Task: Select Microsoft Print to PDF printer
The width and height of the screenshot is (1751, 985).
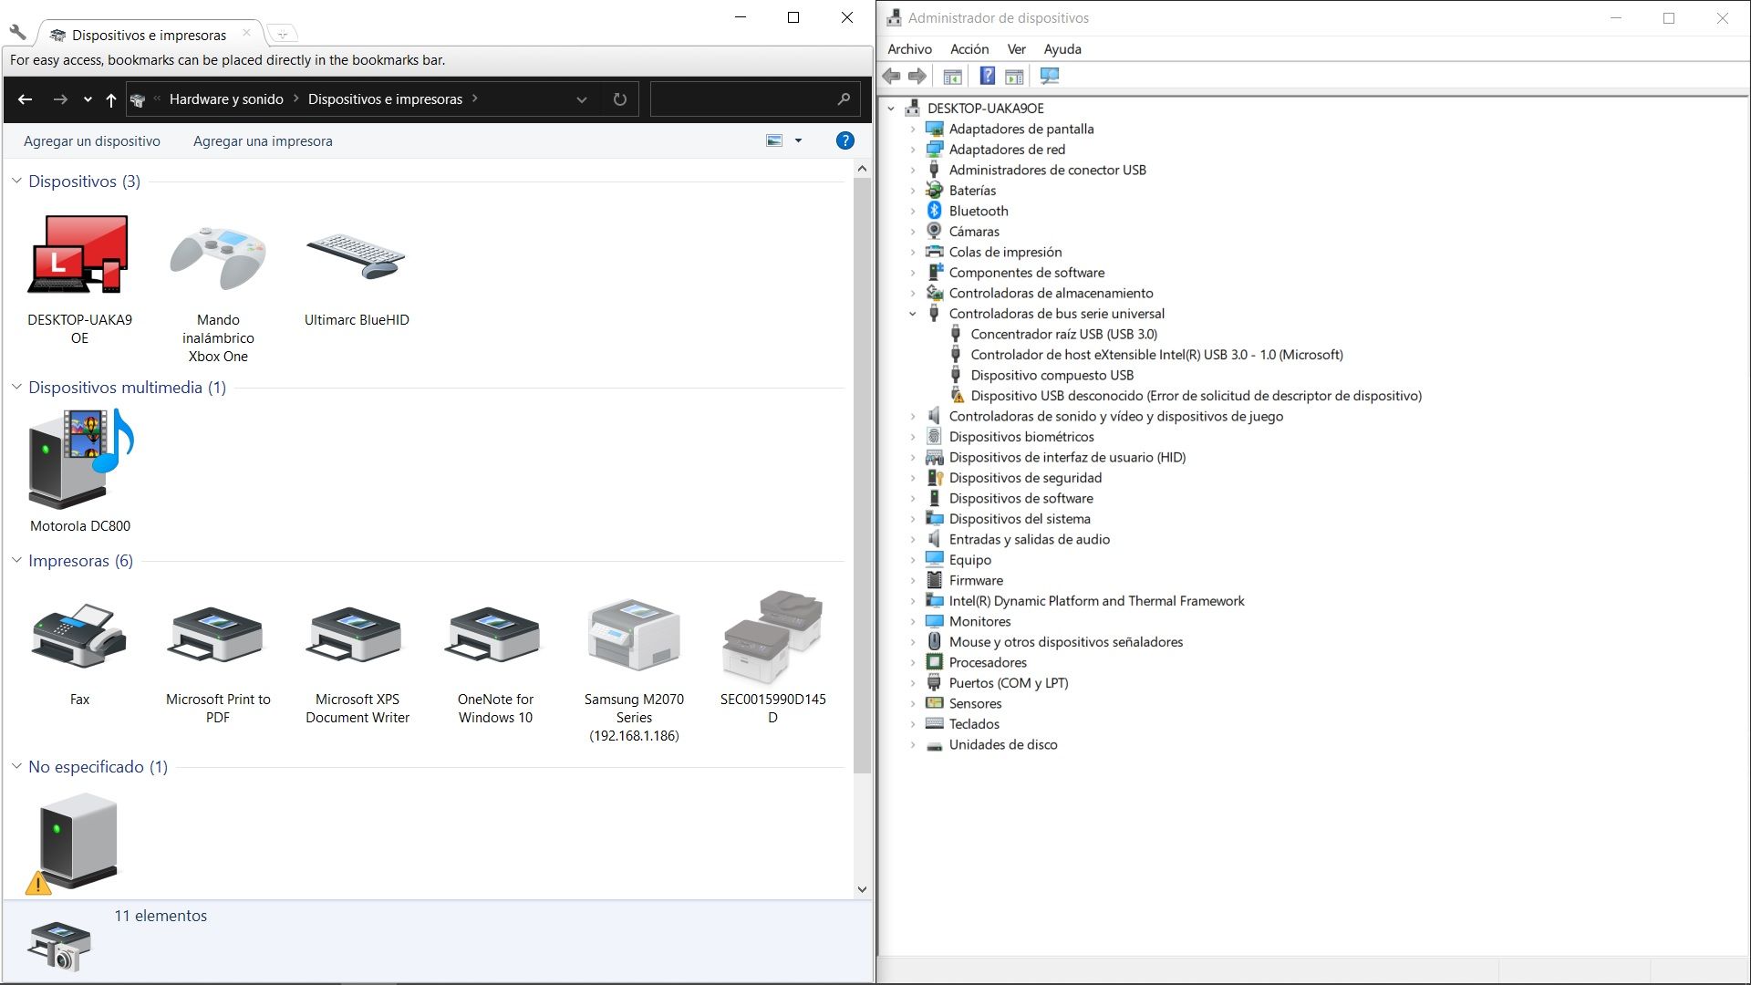Action: (218, 635)
